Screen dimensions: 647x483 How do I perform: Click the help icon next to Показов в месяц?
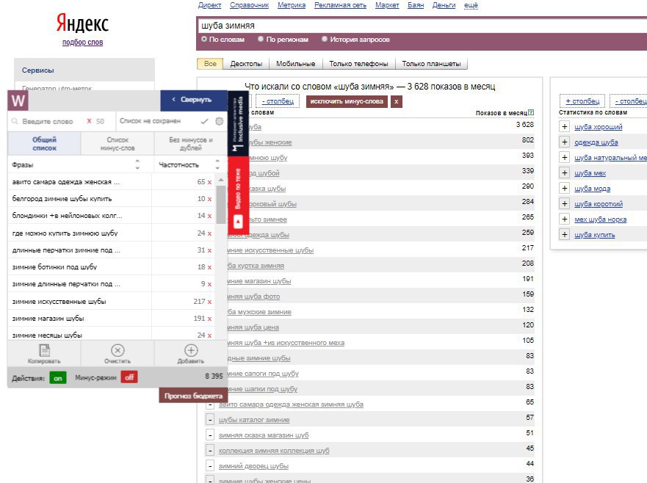(531, 112)
